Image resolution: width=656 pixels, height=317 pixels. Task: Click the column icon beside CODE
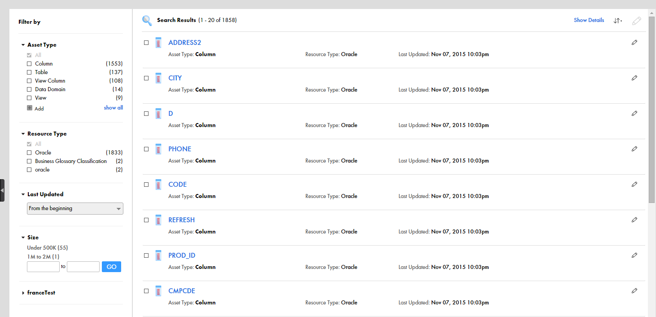tap(158, 185)
